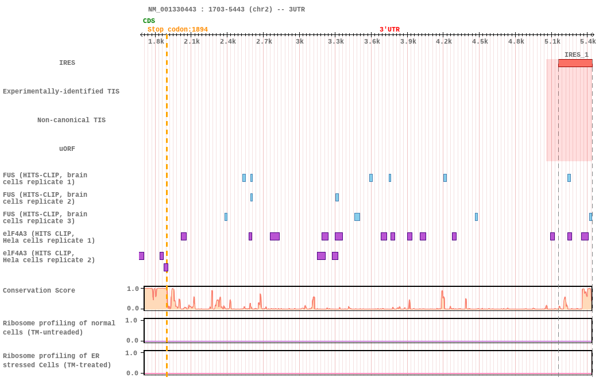Click the Experimentally-identified TIS track label
The width and height of the screenshot is (603, 381).
pyautogui.click(x=61, y=92)
